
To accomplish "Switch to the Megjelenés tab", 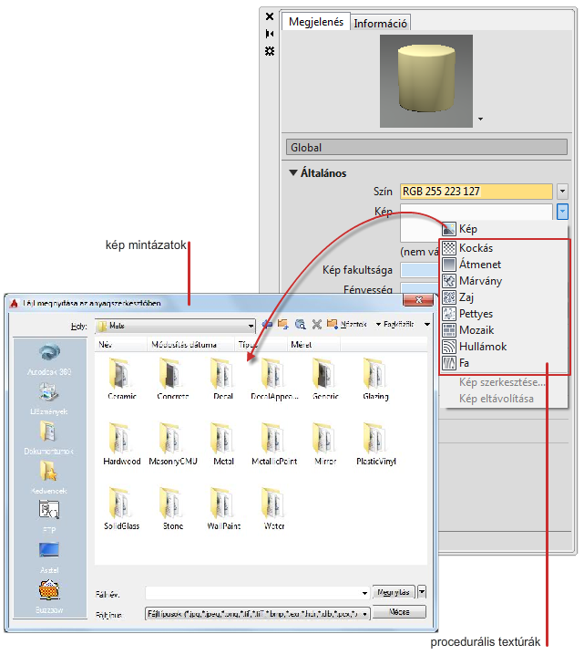I will [x=316, y=22].
